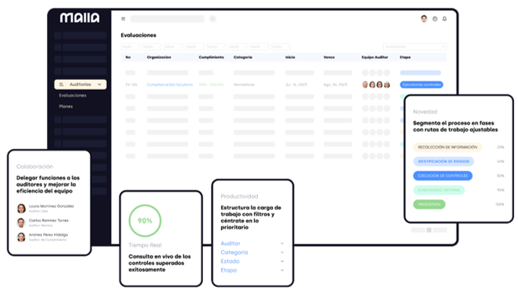Viewport: 518px width, 297px height.
Task: Click the 90% circular progress indicator
Action: click(x=145, y=221)
